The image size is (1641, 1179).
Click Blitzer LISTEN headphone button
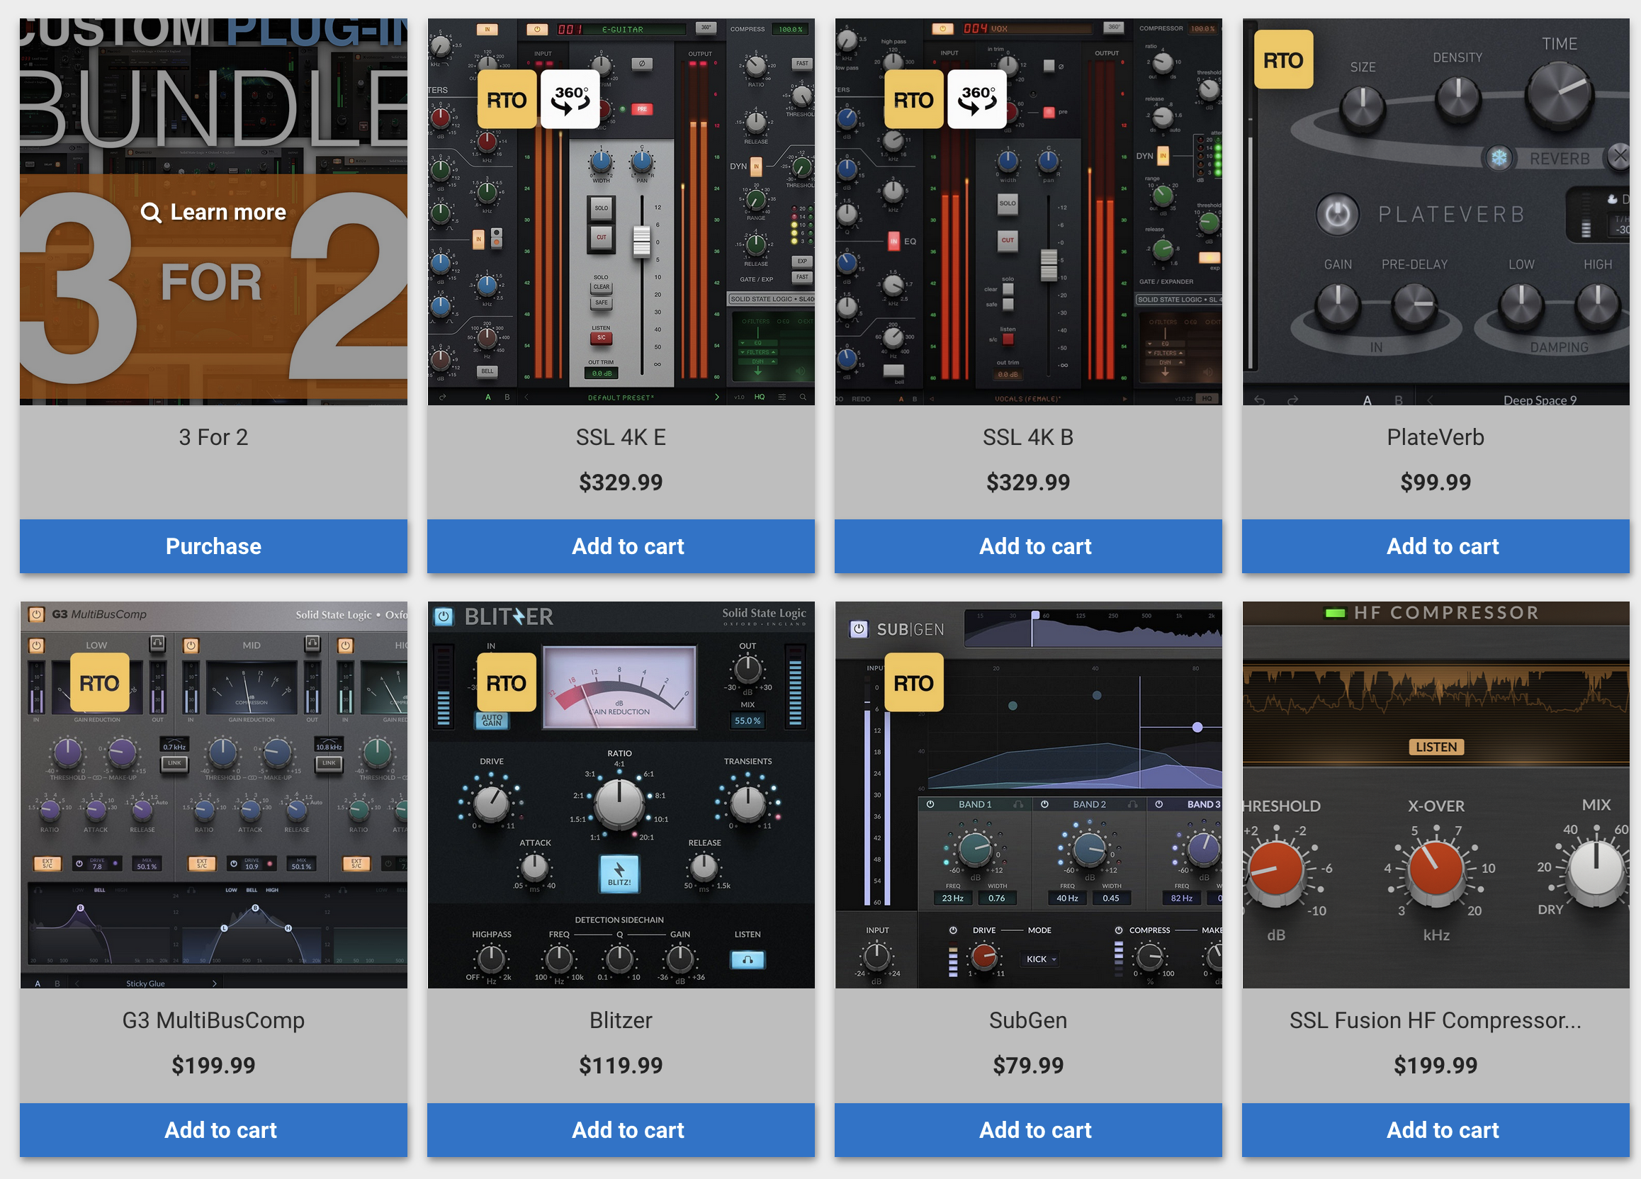(748, 960)
